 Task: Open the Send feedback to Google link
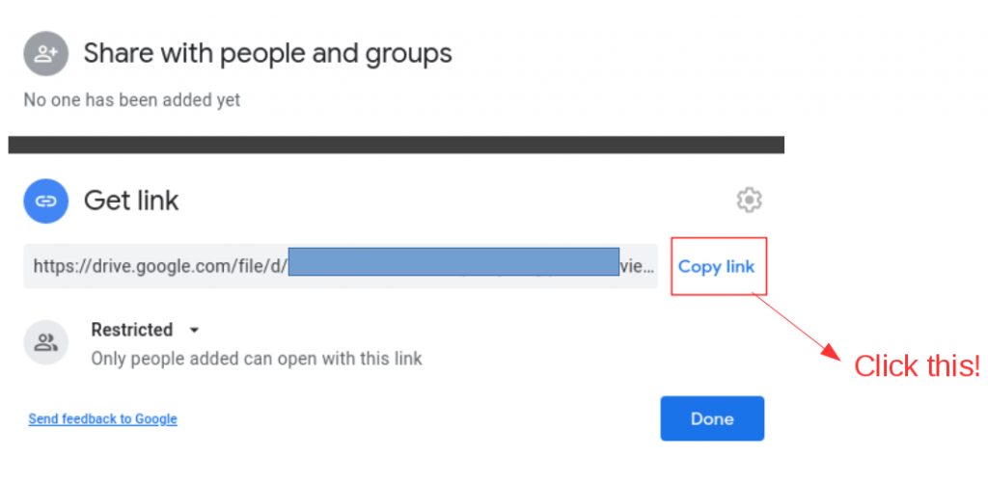click(x=102, y=418)
